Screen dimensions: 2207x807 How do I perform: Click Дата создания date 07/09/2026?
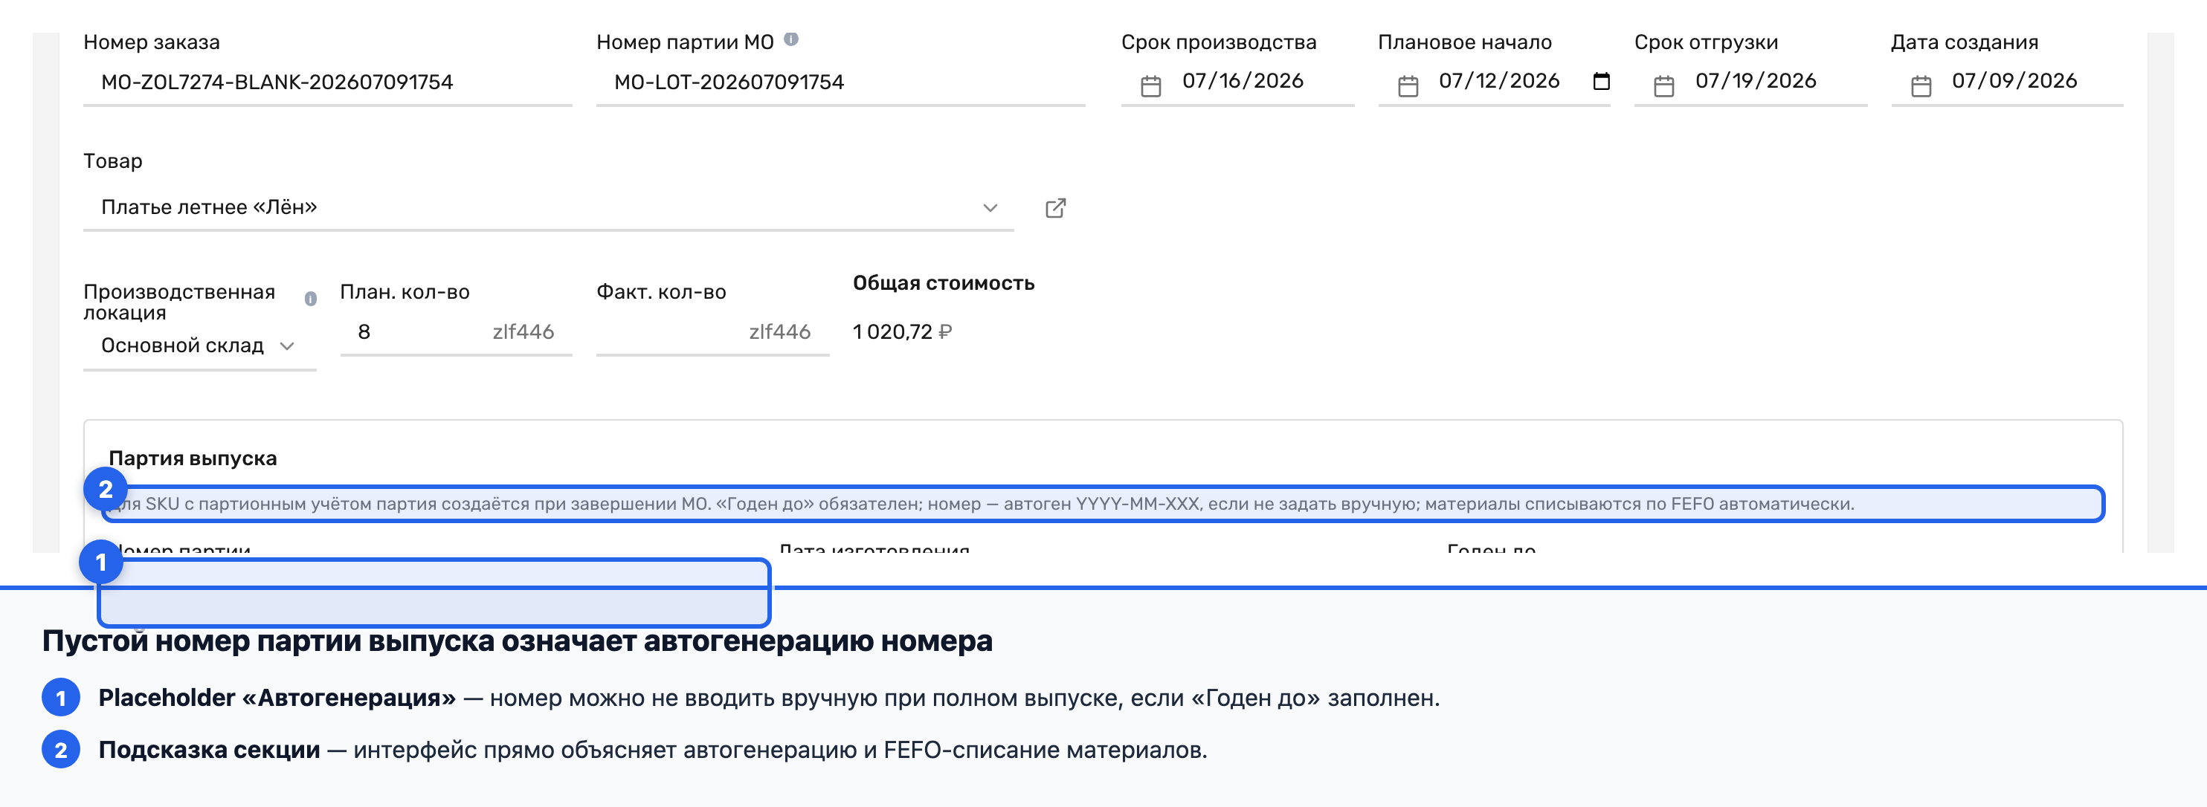(2014, 80)
